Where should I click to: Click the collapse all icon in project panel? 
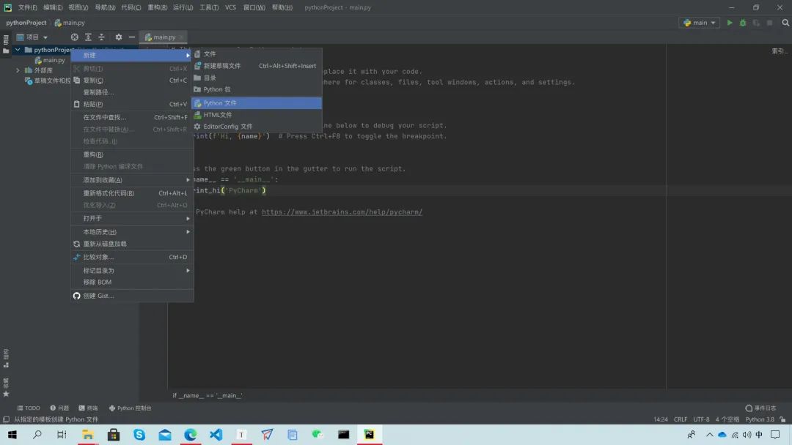101,37
